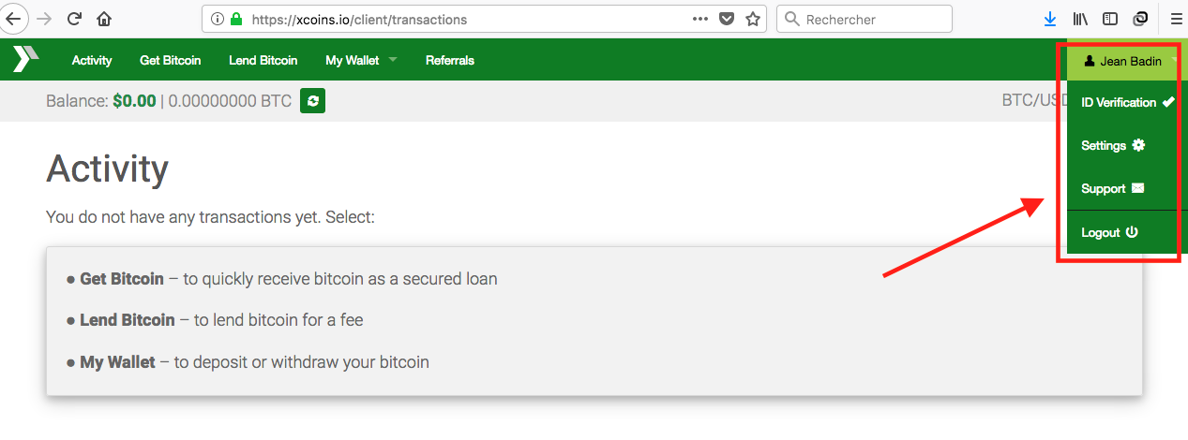Open the Referrals link
Screen dimensions: 1188x440
[450, 60]
